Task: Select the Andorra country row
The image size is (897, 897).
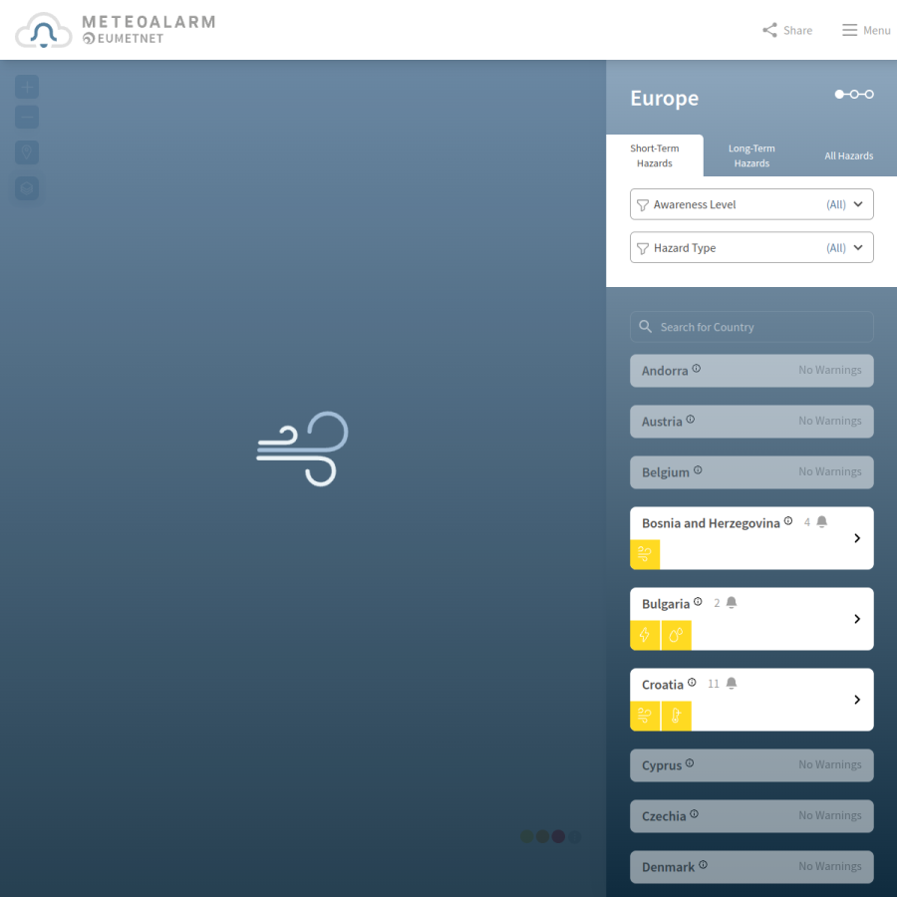Action: pos(751,371)
